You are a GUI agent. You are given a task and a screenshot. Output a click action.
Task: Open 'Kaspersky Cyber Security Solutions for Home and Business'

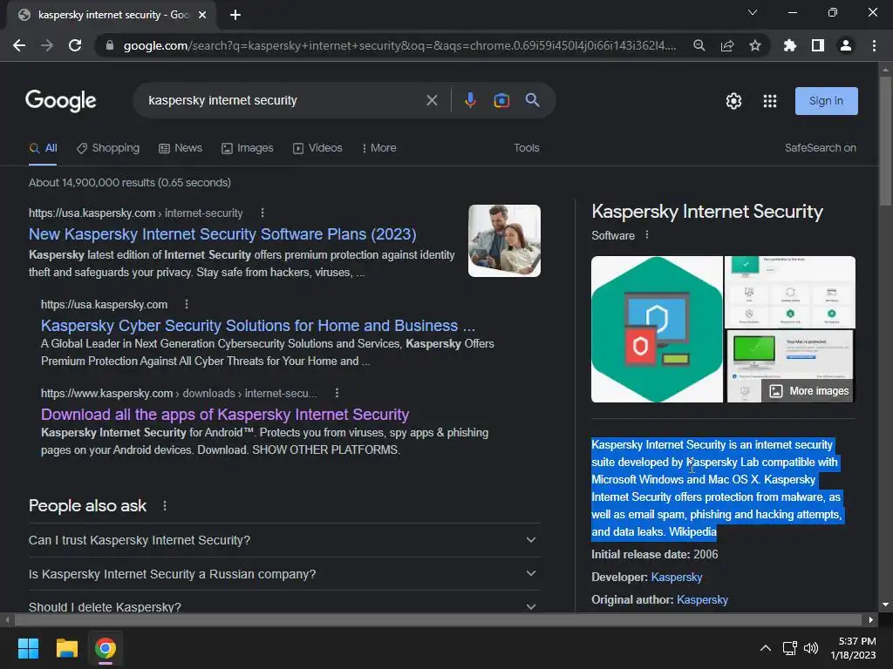[257, 326]
